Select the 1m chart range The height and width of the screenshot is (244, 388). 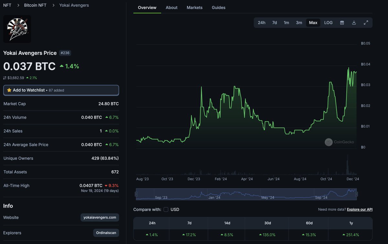(x=286, y=23)
